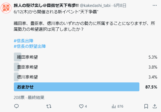161x112 pixels.
Task: Bookmark this tweet
Action: pyautogui.click(x=146, y=106)
